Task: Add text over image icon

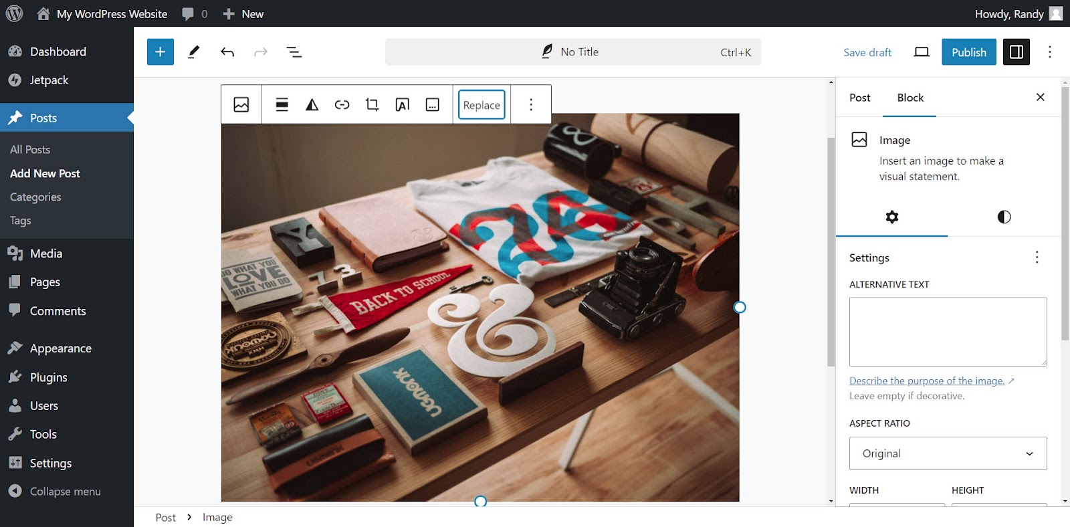Action: (402, 104)
